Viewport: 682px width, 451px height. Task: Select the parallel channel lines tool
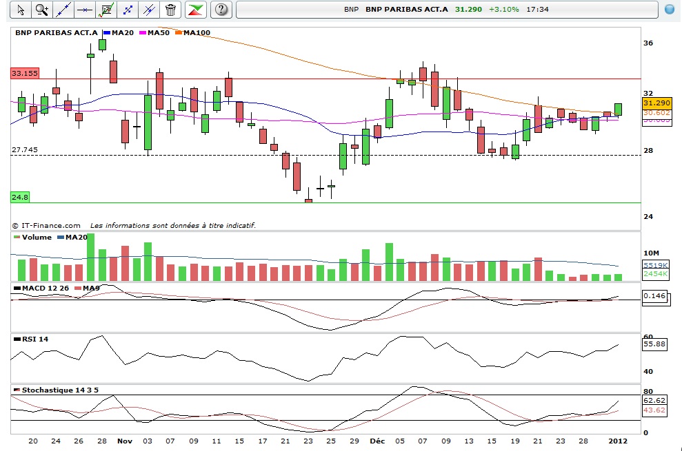tap(149, 10)
